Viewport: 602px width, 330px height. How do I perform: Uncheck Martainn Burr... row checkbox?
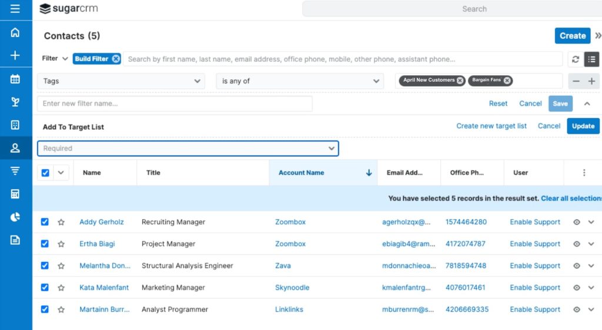(45, 309)
